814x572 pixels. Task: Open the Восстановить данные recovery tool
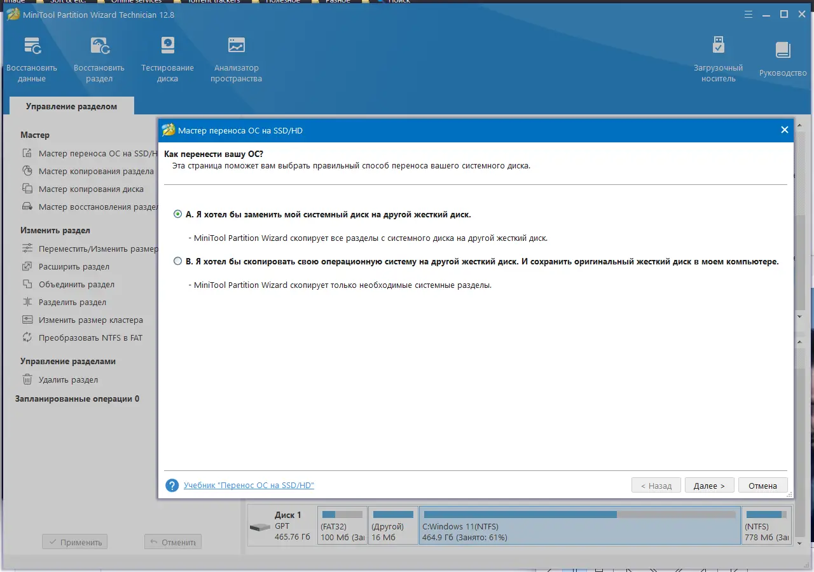[31, 57]
